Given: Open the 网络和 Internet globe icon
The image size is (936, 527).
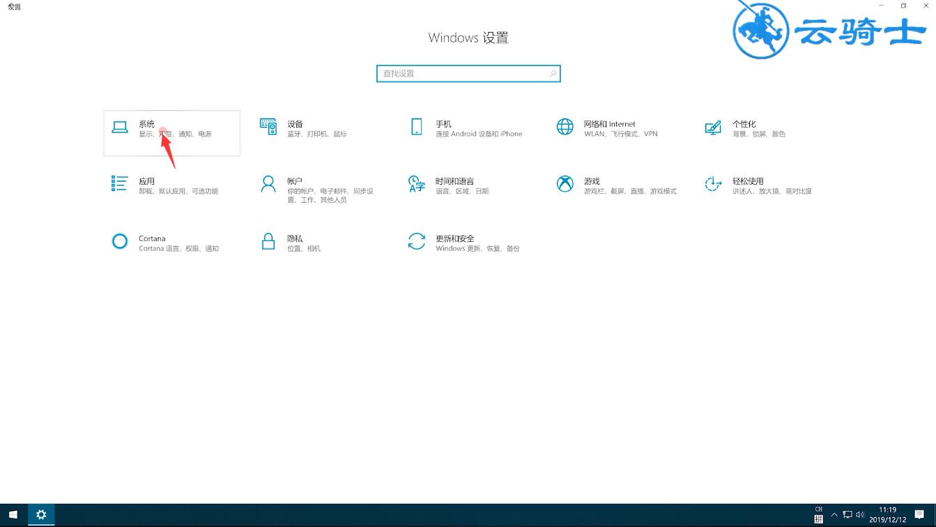Looking at the screenshot, I should click(x=565, y=126).
